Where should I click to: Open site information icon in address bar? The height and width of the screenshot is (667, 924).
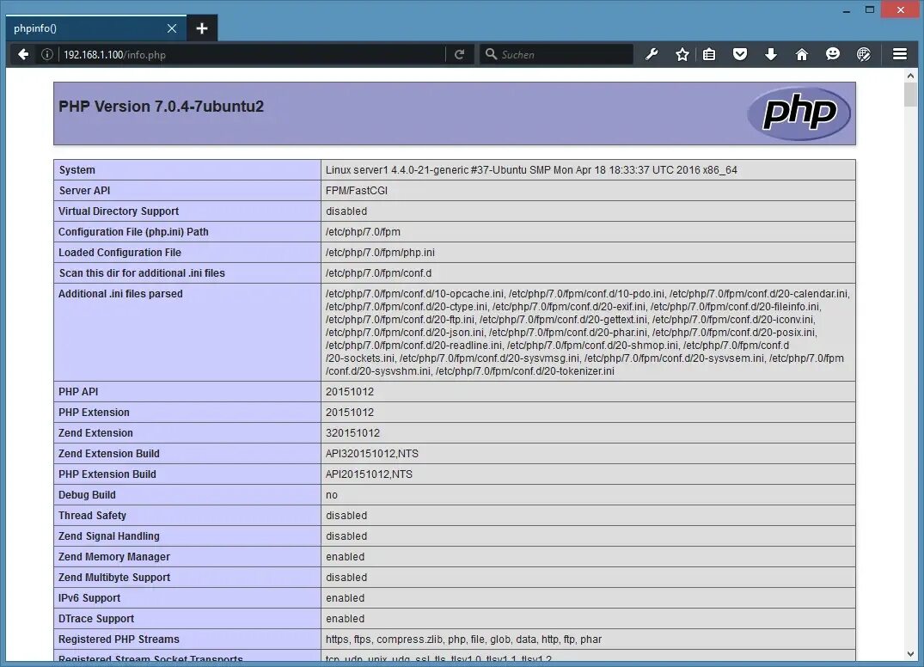click(x=47, y=54)
